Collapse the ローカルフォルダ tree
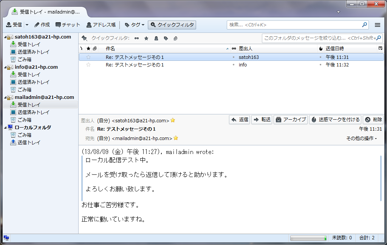This screenshot has width=387, height=245. coord(5,128)
